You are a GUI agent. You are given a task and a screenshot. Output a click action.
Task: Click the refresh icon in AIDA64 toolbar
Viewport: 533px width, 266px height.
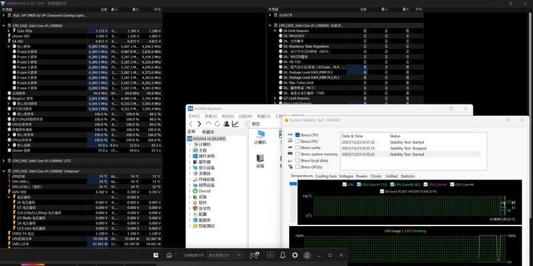point(217,124)
